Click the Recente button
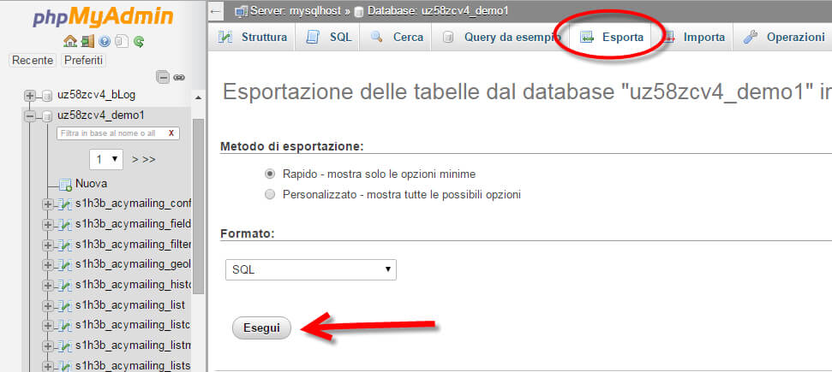 pos(33,61)
